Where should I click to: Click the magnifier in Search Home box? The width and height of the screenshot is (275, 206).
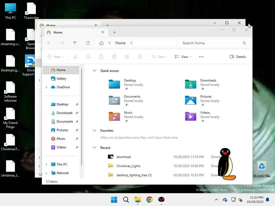tap(244, 43)
